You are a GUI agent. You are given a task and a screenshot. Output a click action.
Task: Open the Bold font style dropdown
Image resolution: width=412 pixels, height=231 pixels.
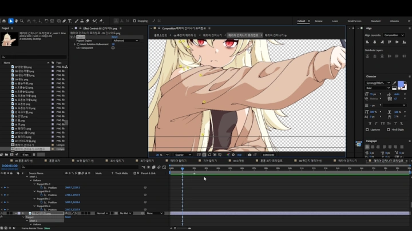point(378,88)
